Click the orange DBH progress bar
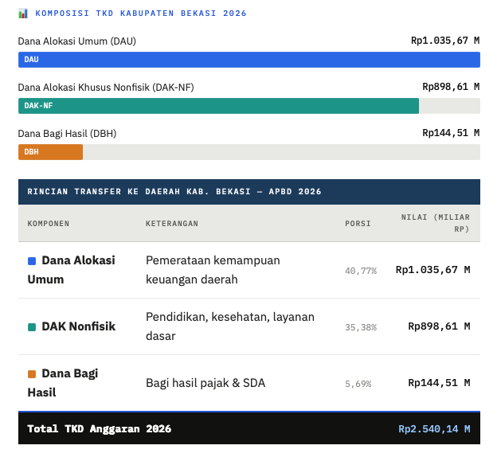 50,152
